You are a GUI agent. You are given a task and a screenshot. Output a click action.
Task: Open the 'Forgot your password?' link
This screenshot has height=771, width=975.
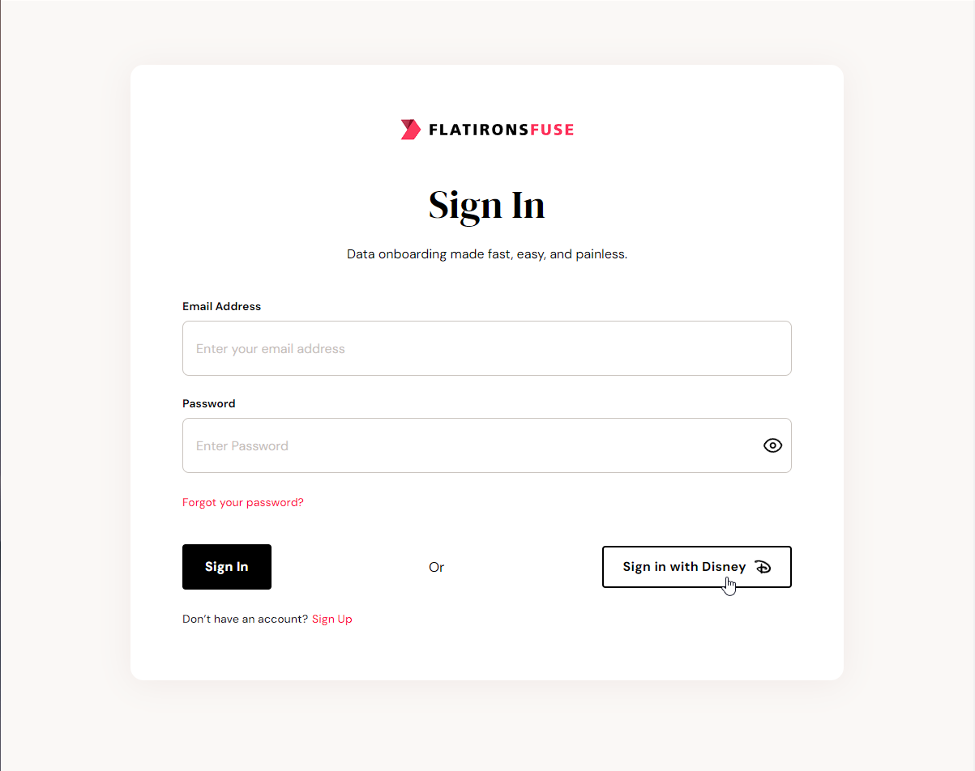coord(243,502)
